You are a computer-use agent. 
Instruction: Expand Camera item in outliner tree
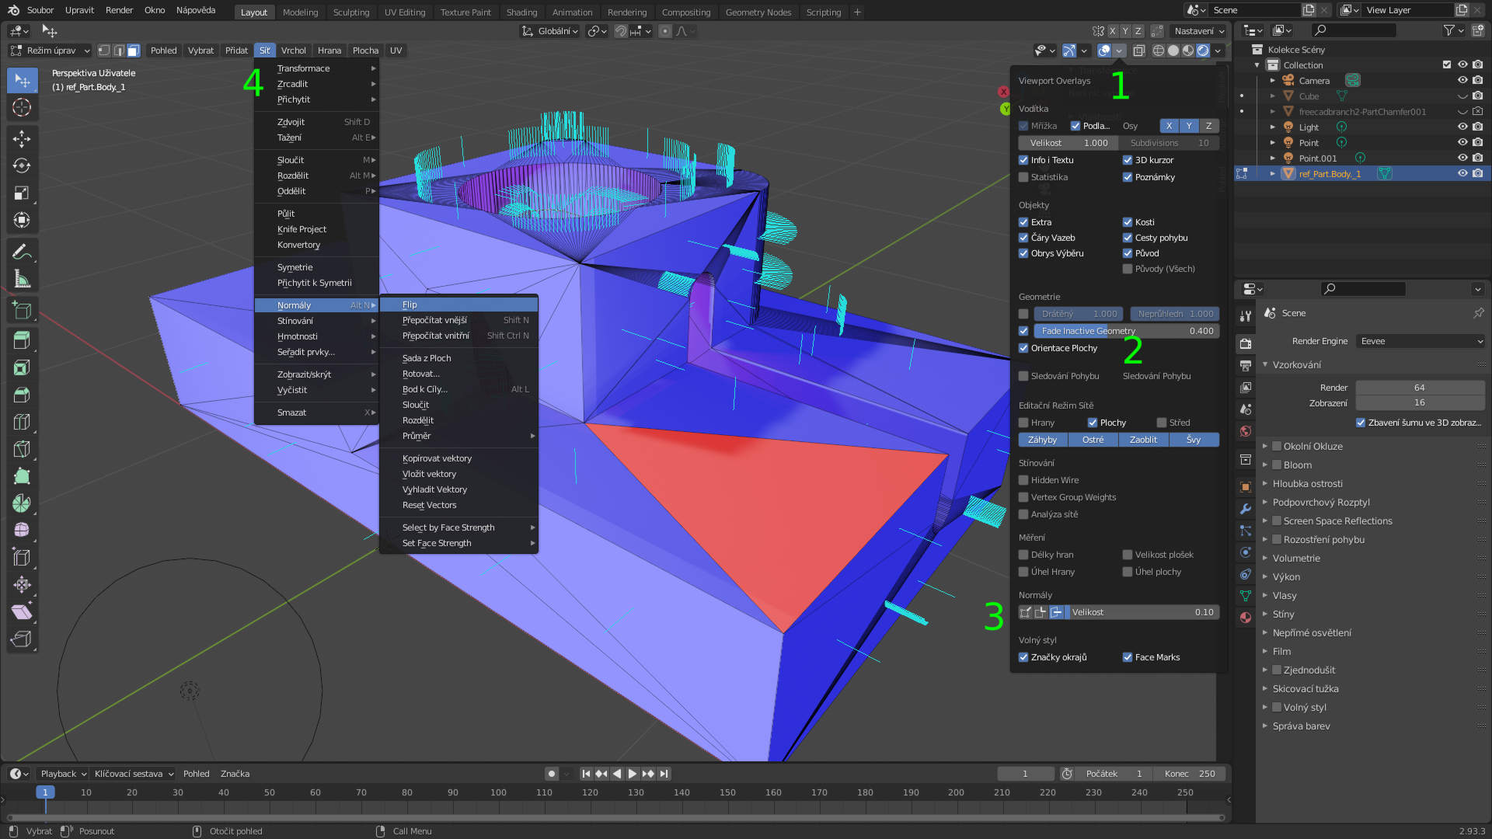(1272, 80)
